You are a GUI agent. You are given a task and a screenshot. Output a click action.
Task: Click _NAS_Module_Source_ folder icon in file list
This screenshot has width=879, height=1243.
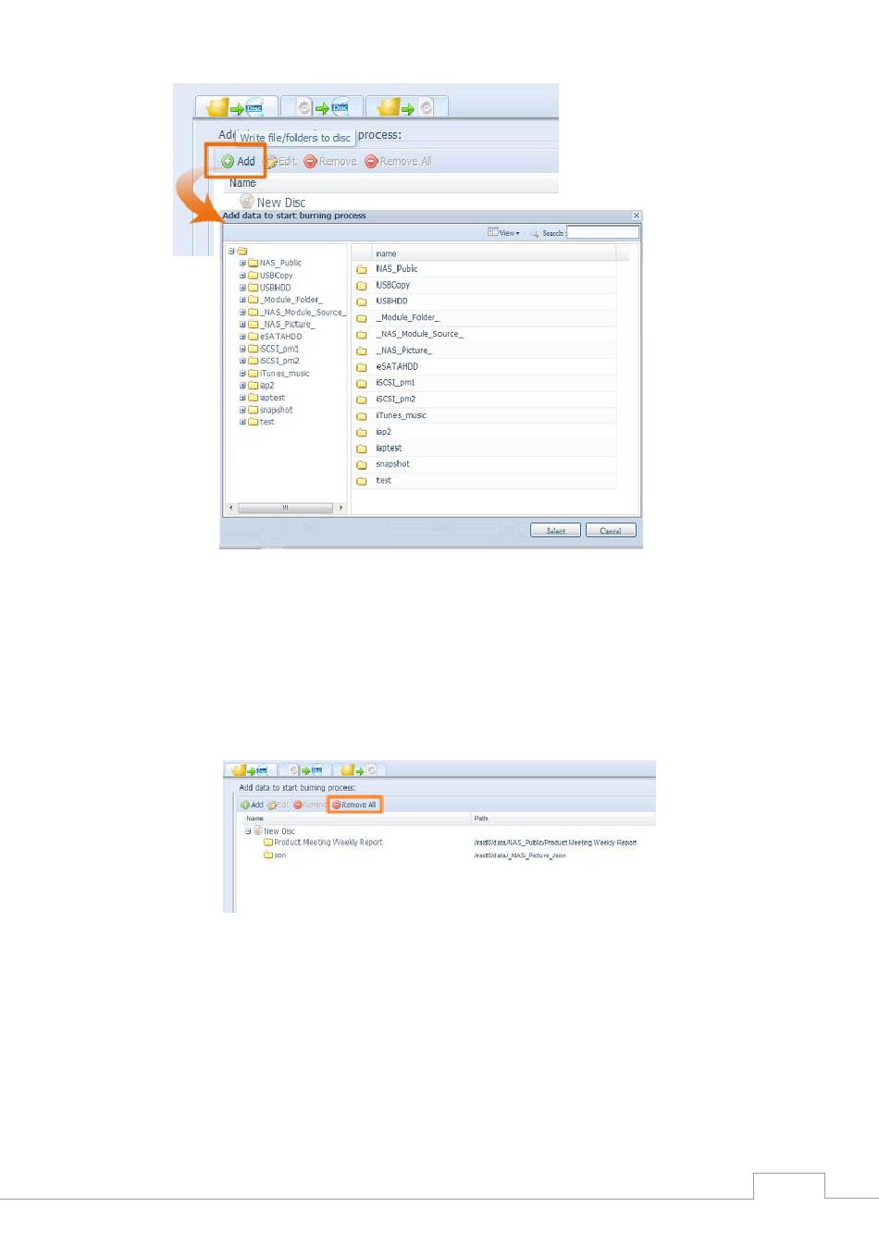click(362, 335)
